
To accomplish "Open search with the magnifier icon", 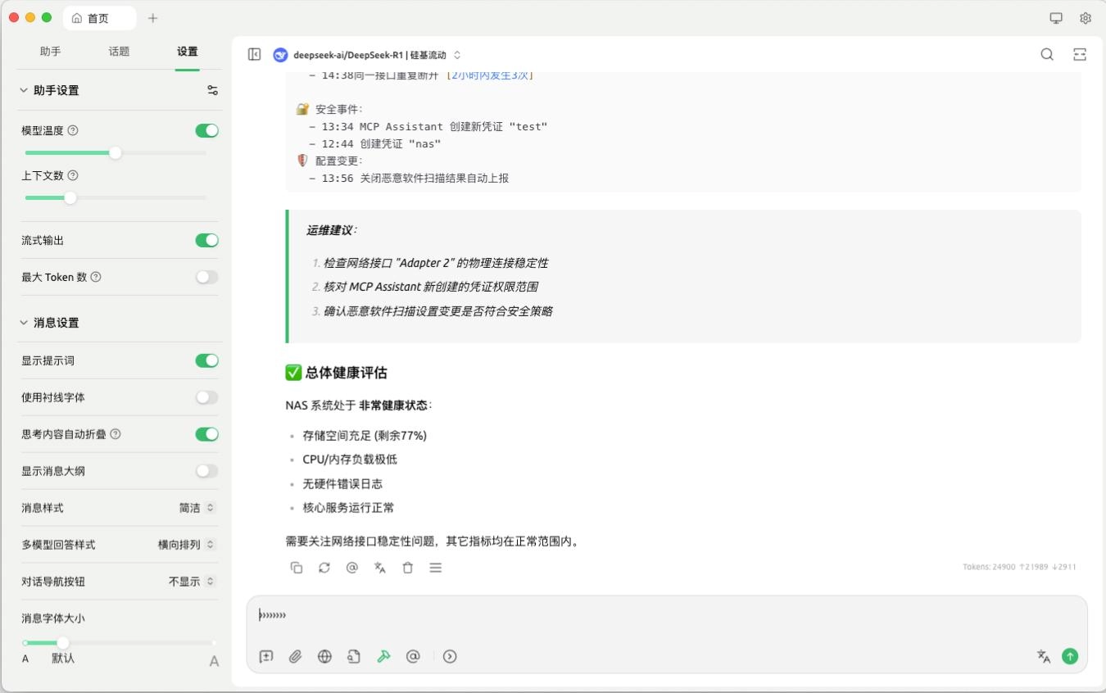I will pyautogui.click(x=1047, y=54).
